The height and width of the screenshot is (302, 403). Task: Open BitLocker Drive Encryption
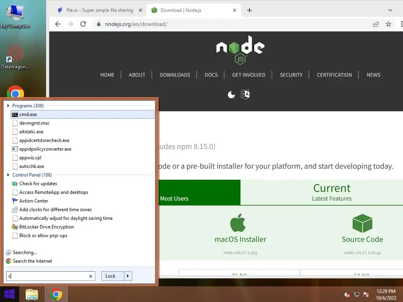(x=46, y=227)
